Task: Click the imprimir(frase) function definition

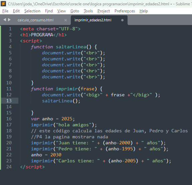Action: tap(67, 89)
